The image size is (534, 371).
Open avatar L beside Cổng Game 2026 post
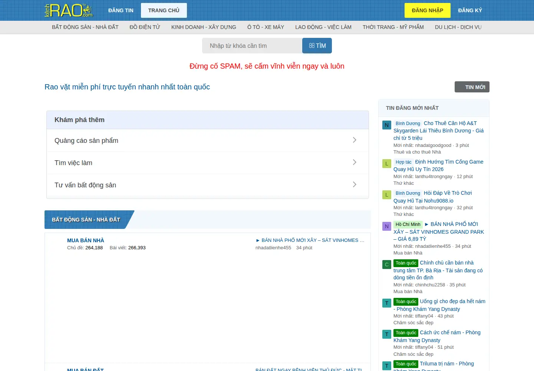pos(387,164)
